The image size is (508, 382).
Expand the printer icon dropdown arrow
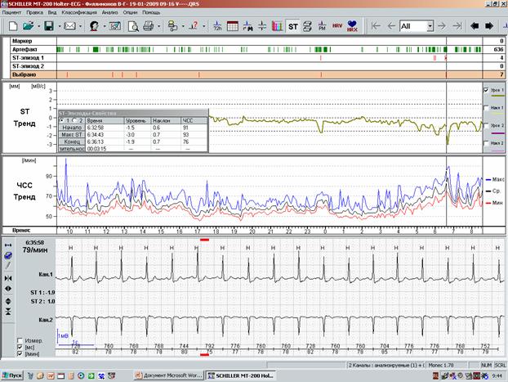pyautogui.click(x=158, y=26)
